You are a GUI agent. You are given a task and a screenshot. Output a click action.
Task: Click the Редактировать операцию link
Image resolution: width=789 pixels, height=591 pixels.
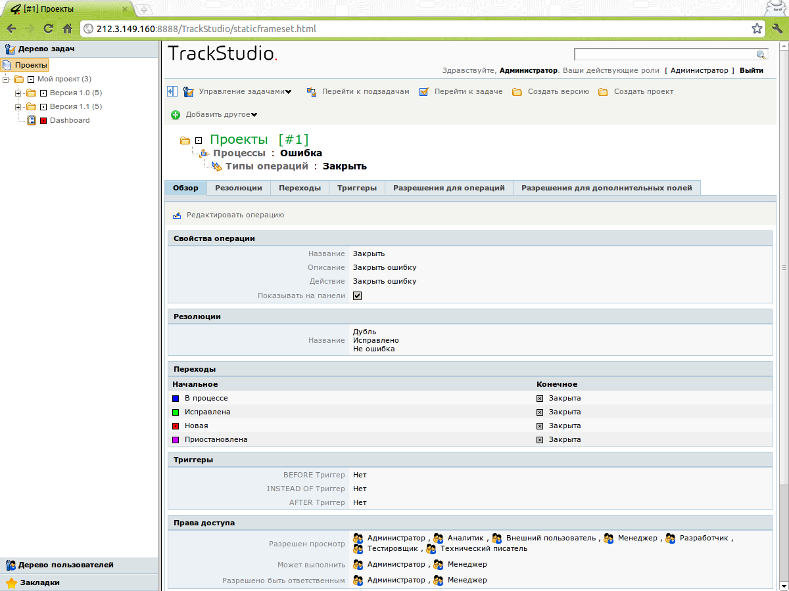point(235,215)
